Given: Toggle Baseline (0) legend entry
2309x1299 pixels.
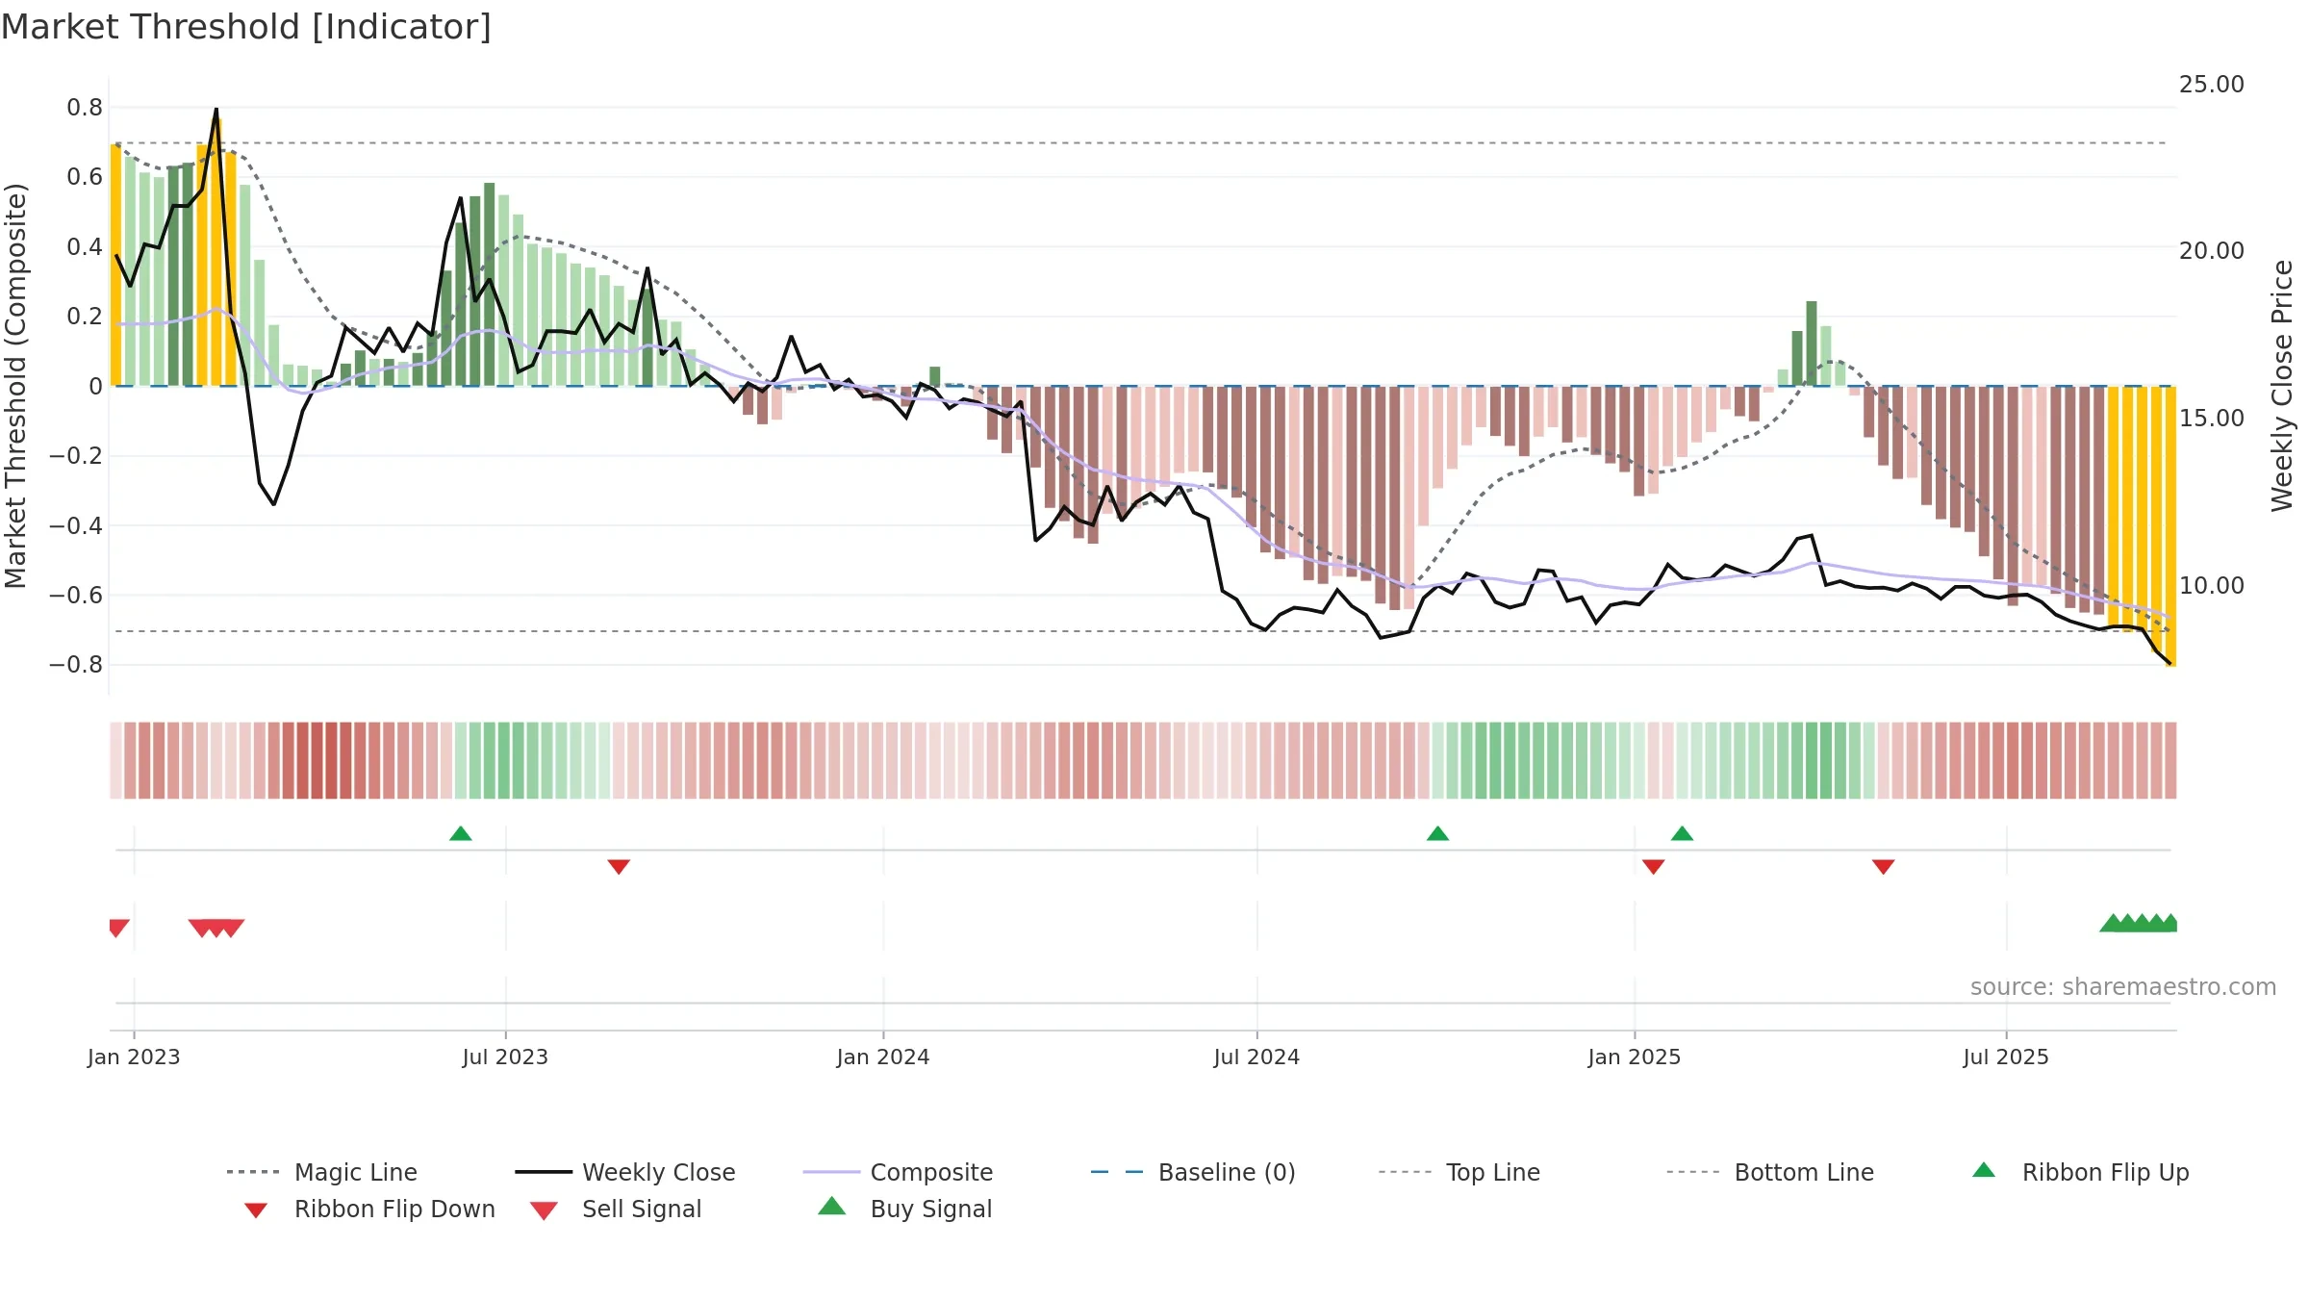Looking at the screenshot, I should pyautogui.click(x=1193, y=1172).
